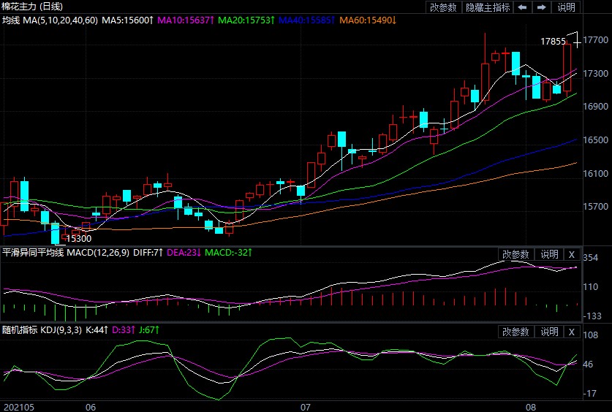Viewport: 612px width, 412px height.
Task: Click the 46 KDJ axis label
Action: click(x=588, y=364)
